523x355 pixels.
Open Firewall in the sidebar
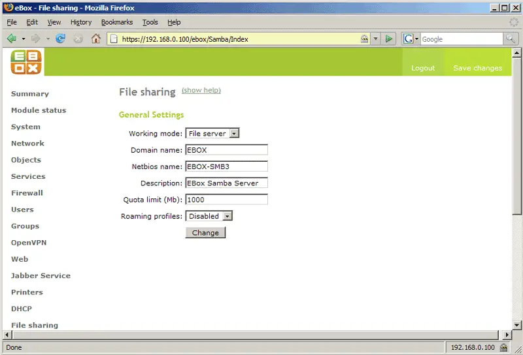[x=27, y=193]
